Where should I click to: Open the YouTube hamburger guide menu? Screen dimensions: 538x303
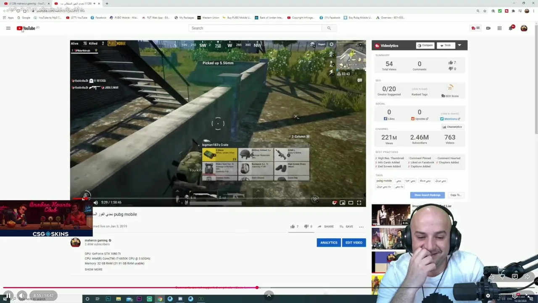8,28
